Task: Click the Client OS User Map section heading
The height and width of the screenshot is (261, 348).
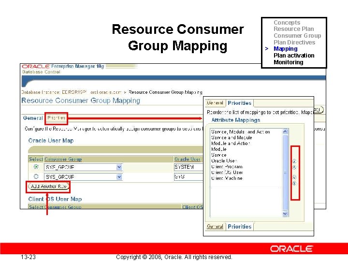Action: [55, 199]
